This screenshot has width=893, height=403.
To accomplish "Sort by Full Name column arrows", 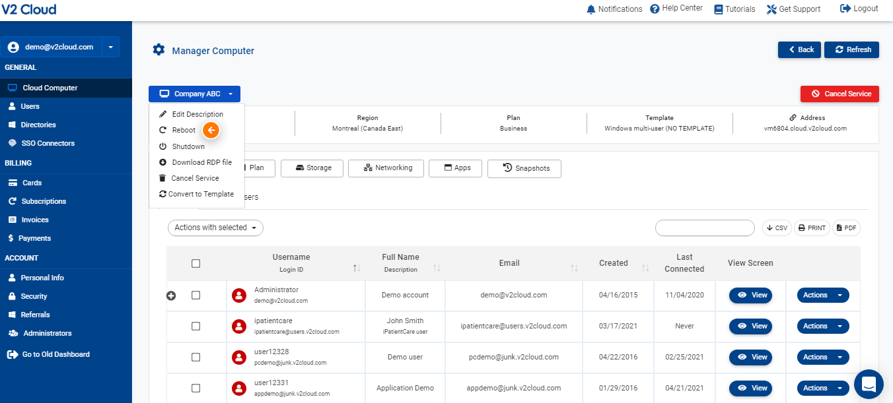I will 437,268.
